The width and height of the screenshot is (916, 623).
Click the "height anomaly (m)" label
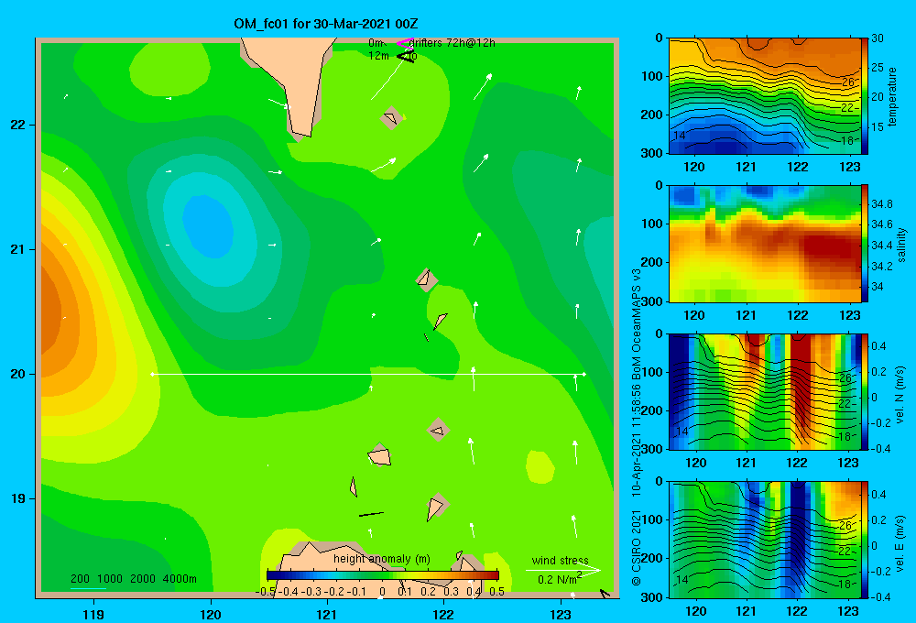(x=382, y=559)
